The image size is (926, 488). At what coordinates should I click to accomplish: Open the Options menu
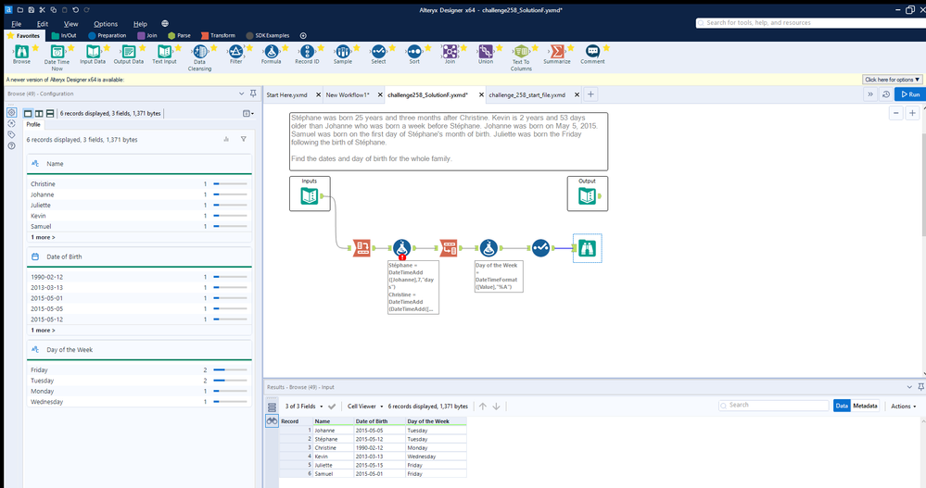click(106, 23)
